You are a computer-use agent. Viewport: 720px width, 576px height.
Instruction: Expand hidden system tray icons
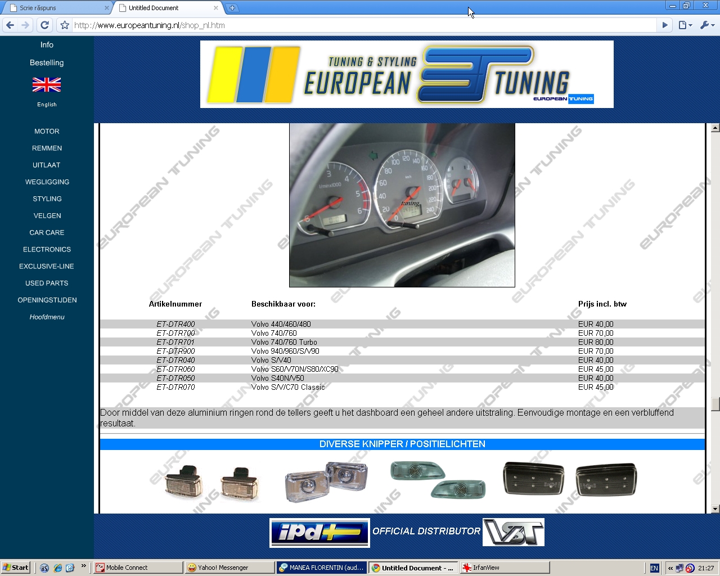click(670, 568)
